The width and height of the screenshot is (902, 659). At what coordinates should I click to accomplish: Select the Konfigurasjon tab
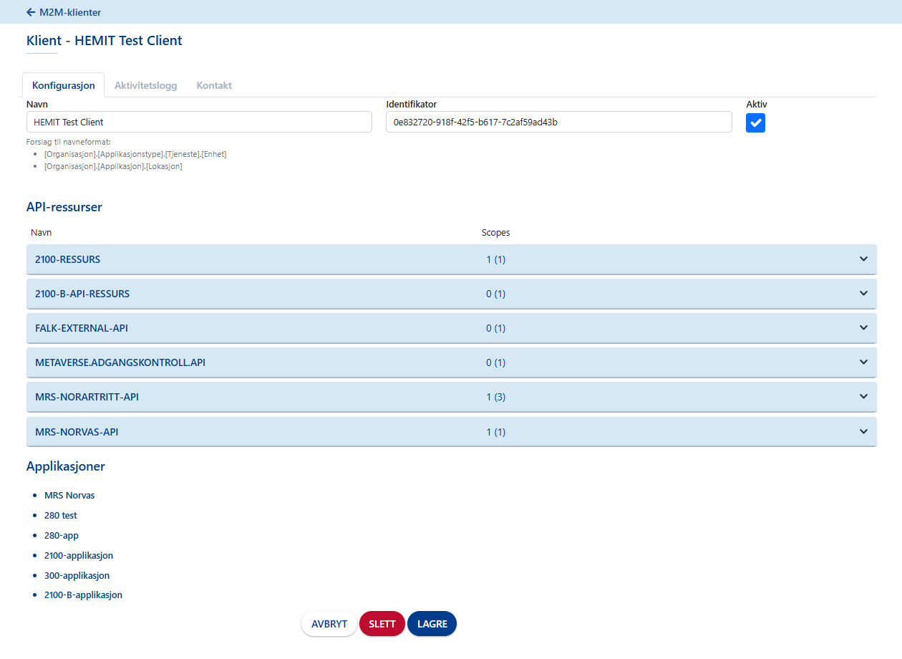pyautogui.click(x=64, y=85)
